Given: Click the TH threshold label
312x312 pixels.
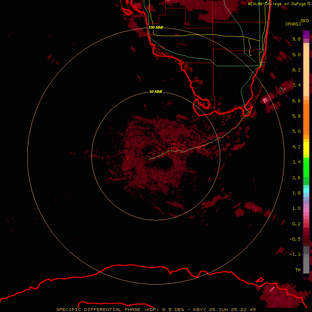Looking at the screenshot, I should [x=298, y=270].
